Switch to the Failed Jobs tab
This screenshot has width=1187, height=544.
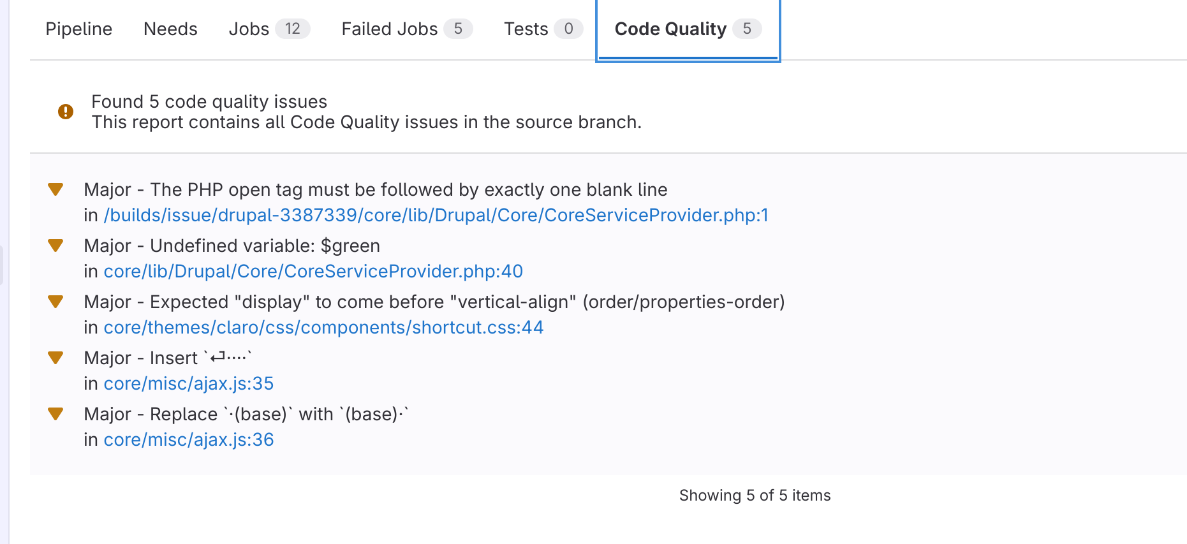[389, 29]
